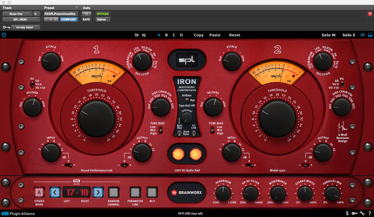Open the wrench settings icon
Image resolution: width=374 pixels, height=217 pixels.
click(x=362, y=213)
